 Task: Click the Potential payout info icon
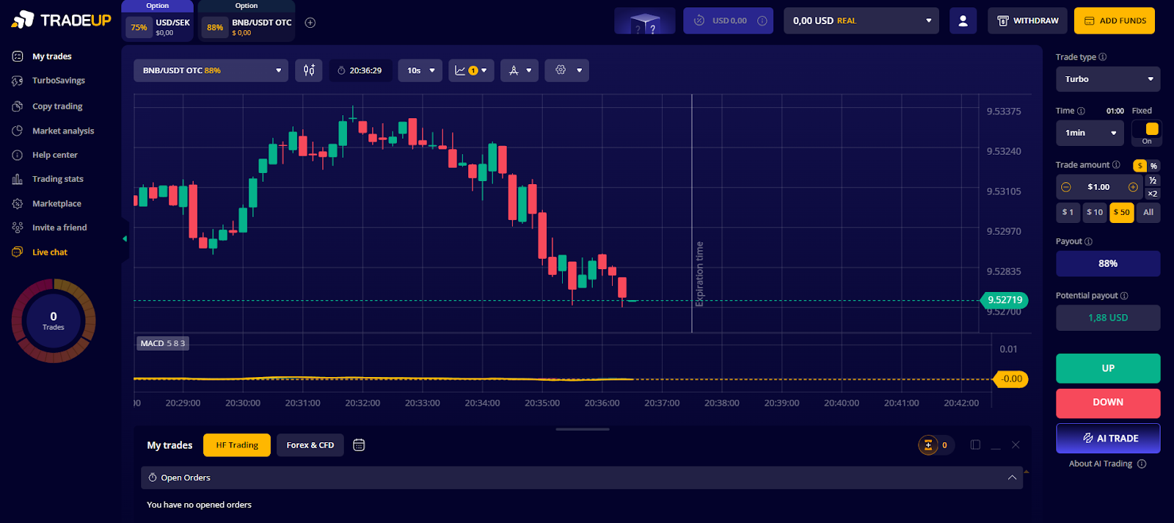pos(1124,296)
